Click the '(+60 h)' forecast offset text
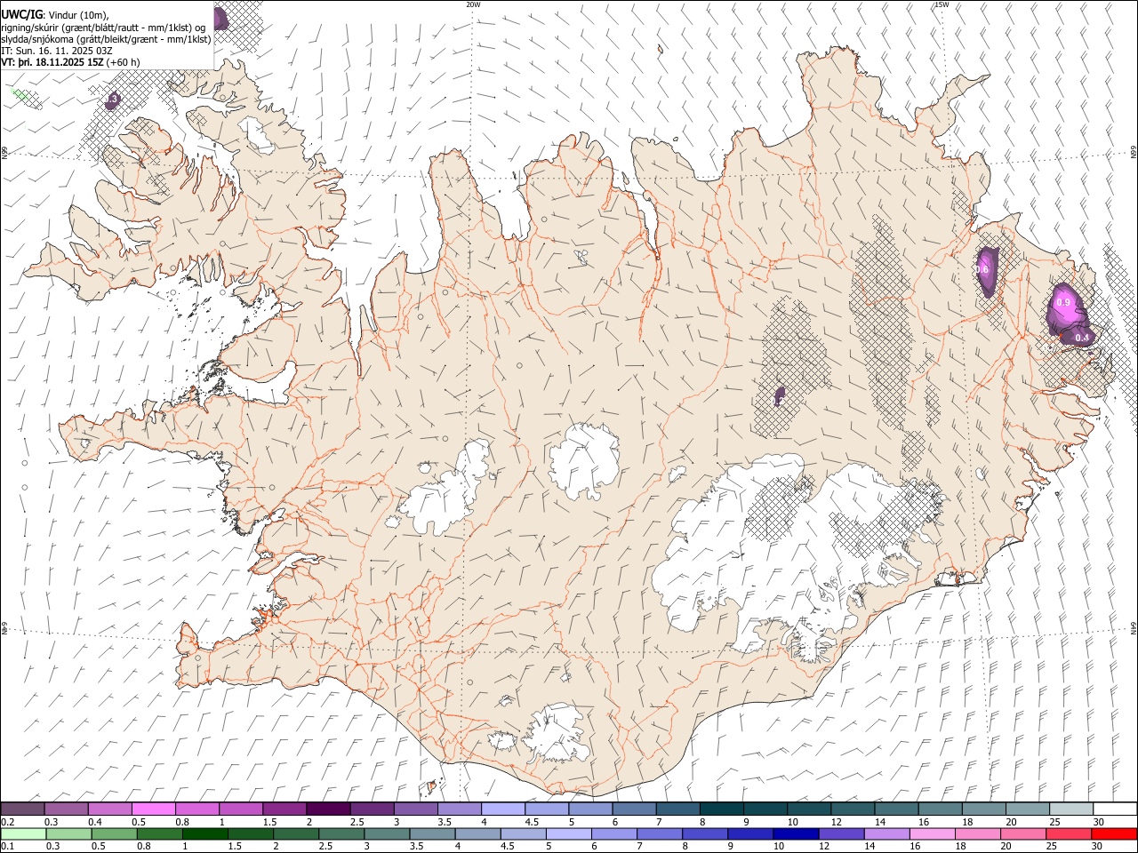Screen dimensions: 1138x853 (x=124, y=62)
